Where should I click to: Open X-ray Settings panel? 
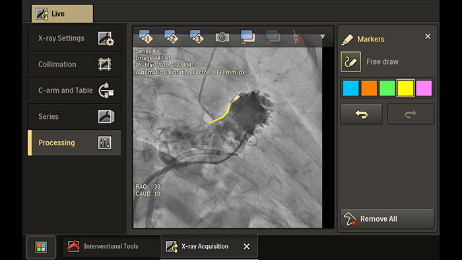pos(74,38)
